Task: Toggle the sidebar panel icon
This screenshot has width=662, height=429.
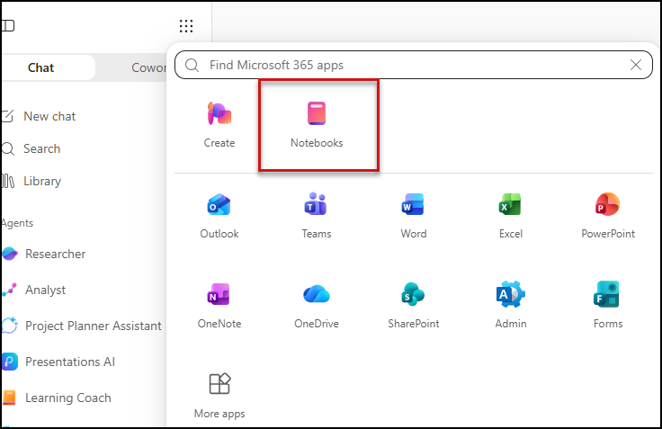Action: 7,26
